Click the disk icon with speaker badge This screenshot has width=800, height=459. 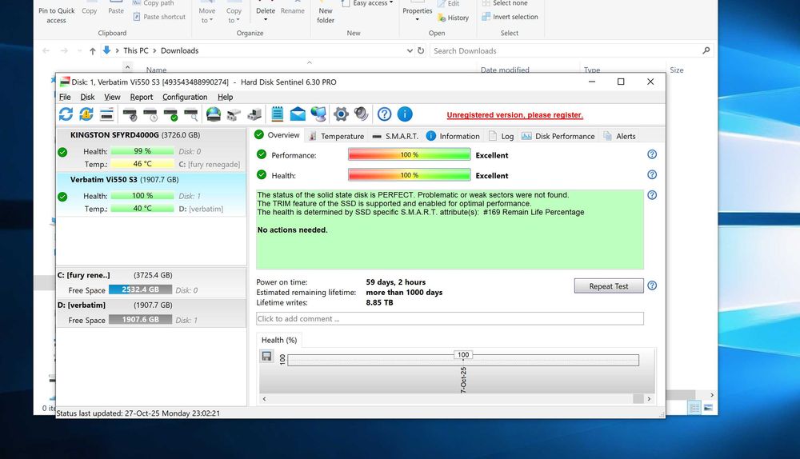(x=130, y=115)
